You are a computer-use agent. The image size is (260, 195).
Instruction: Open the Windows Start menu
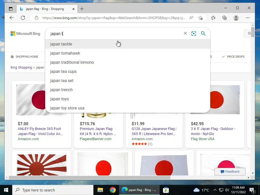[x=6, y=190]
